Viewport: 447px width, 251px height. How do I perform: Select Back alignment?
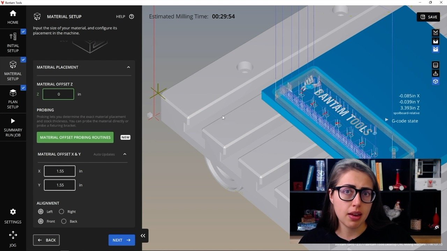click(x=64, y=221)
